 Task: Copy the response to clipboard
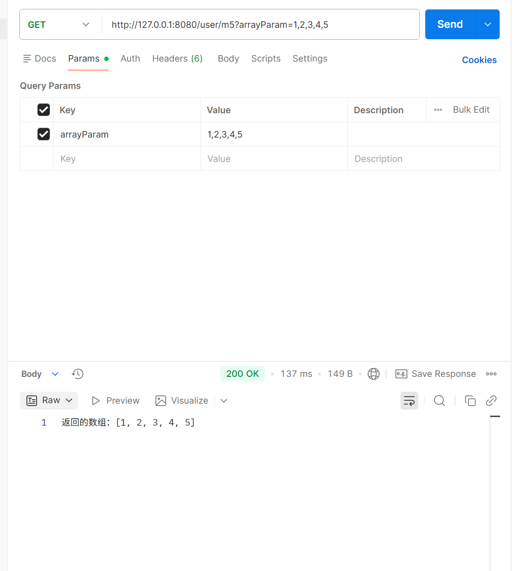point(470,401)
